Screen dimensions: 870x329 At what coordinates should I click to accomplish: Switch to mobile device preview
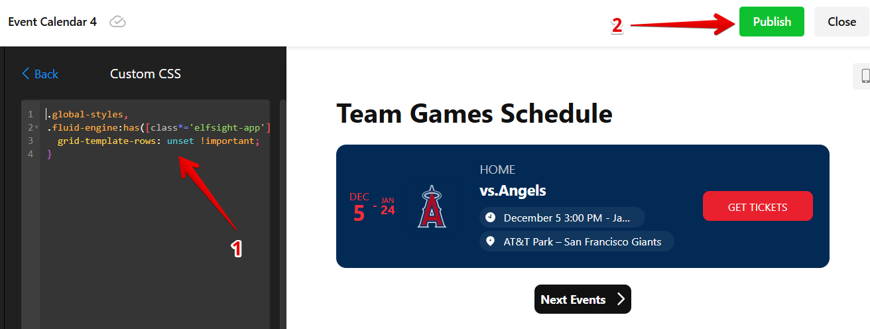click(864, 76)
